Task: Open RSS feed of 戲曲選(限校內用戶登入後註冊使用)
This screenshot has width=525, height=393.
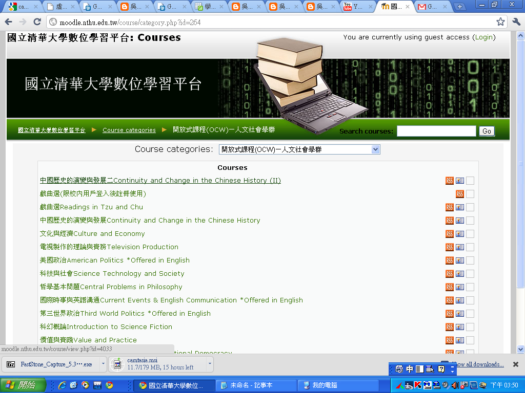Action: point(460,194)
